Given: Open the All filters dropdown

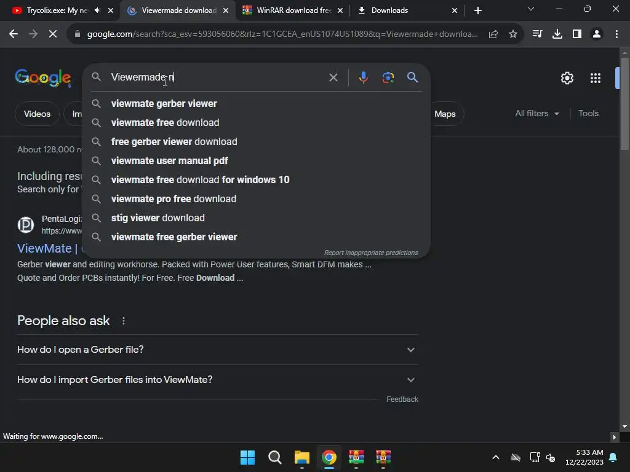Looking at the screenshot, I should pyautogui.click(x=536, y=114).
